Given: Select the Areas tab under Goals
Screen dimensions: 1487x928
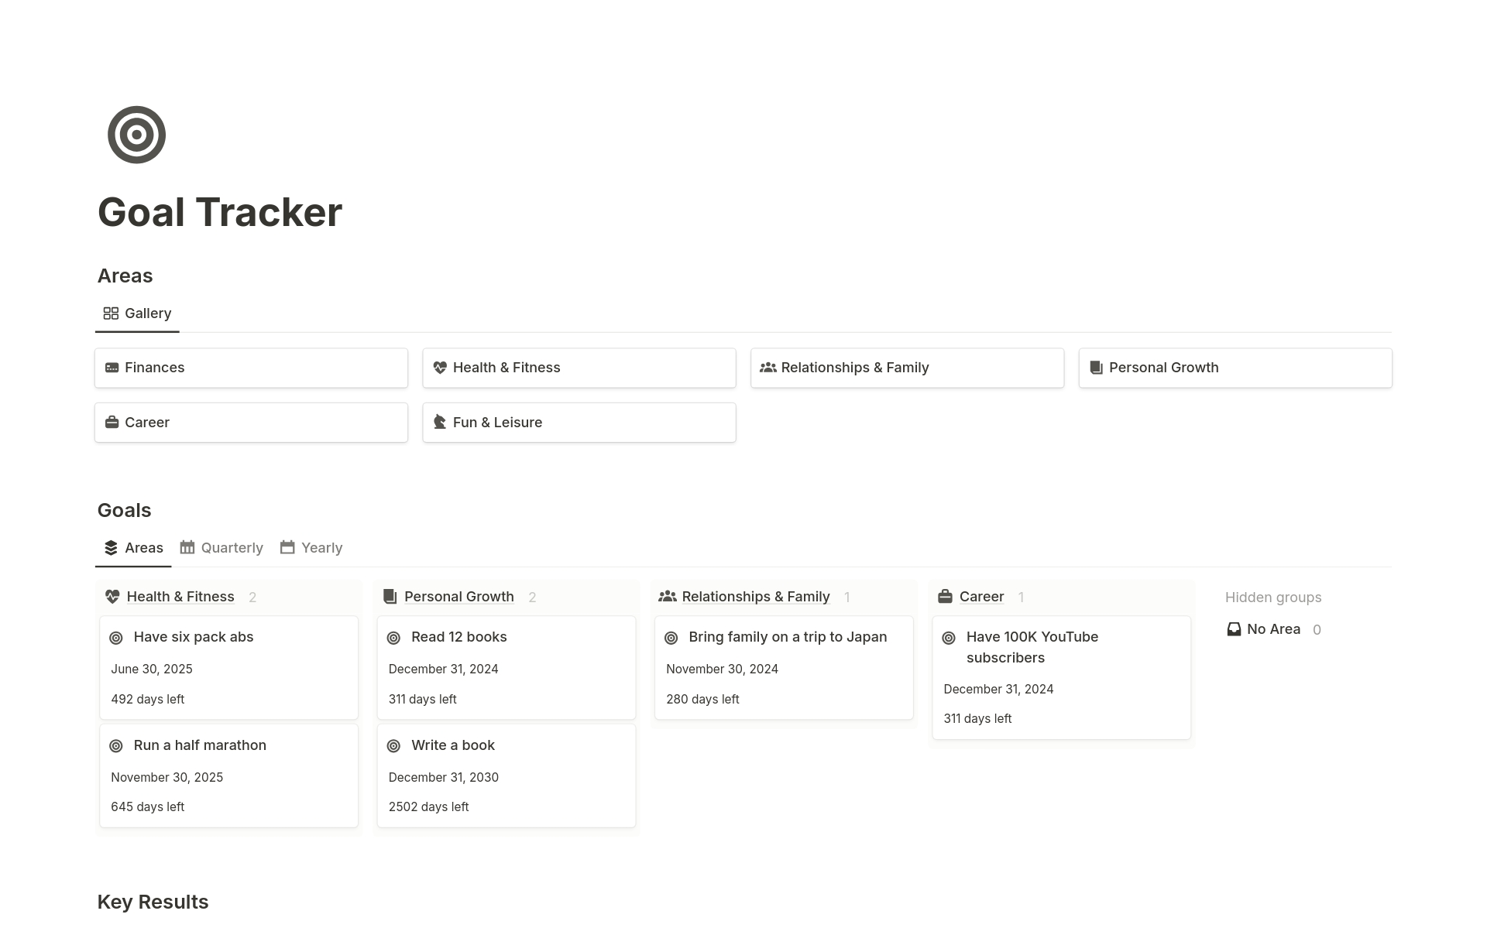Looking at the screenshot, I should coord(133,548).
